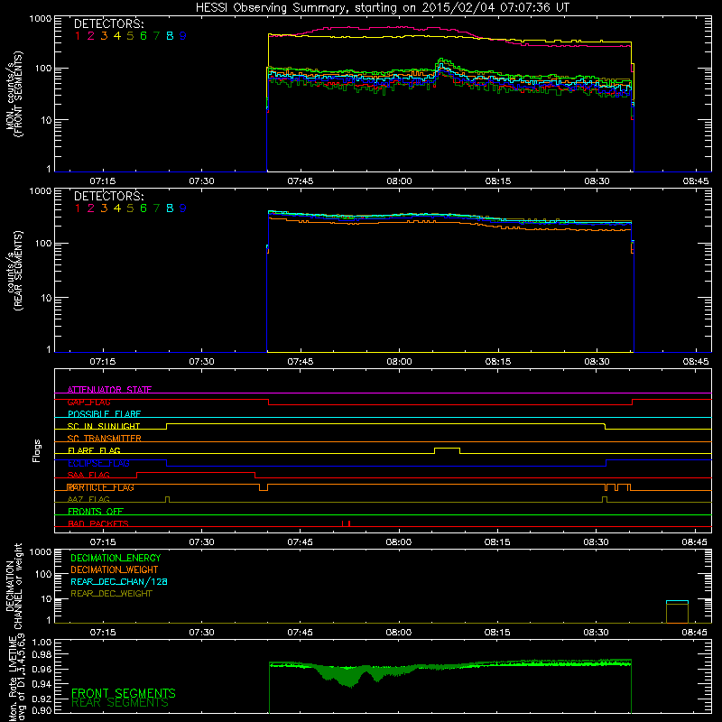
Task: Click the AAZ_FLAG label
Action: click(88, 499)
